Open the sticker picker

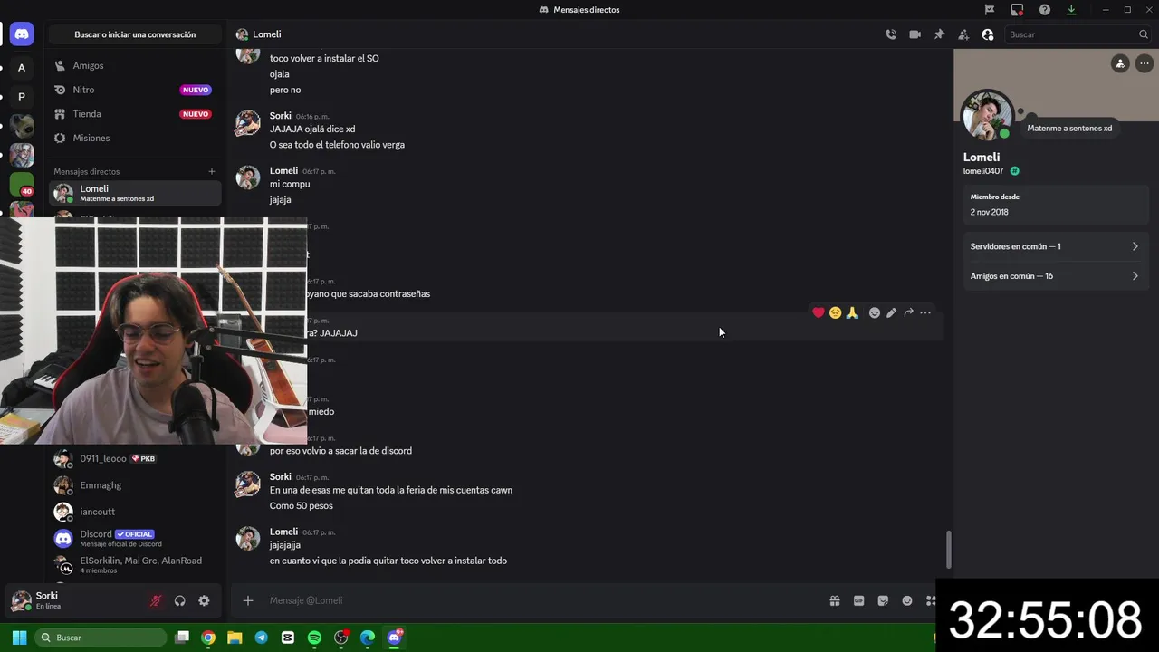tap(883, 600)
